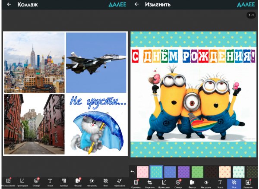Image resolution: width=259 pixels, height=189 pixels.
Task: Open the Фильтр tool in the collage editor
Action: [78, 183]
